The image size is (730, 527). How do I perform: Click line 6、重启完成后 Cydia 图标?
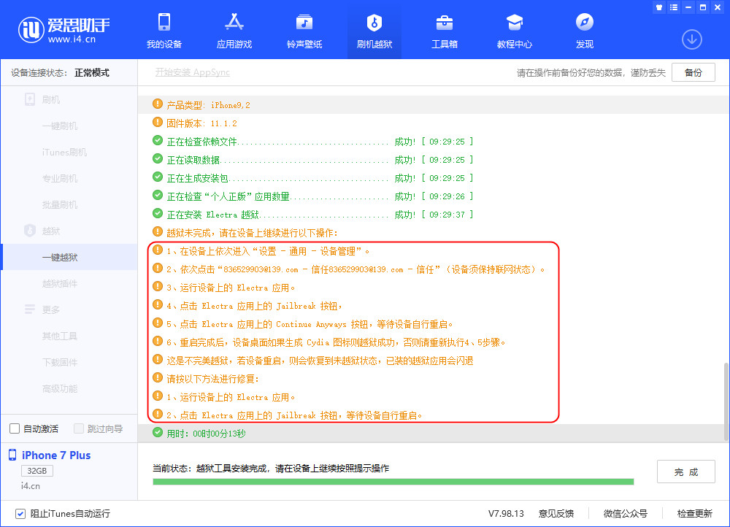[336, 342]
